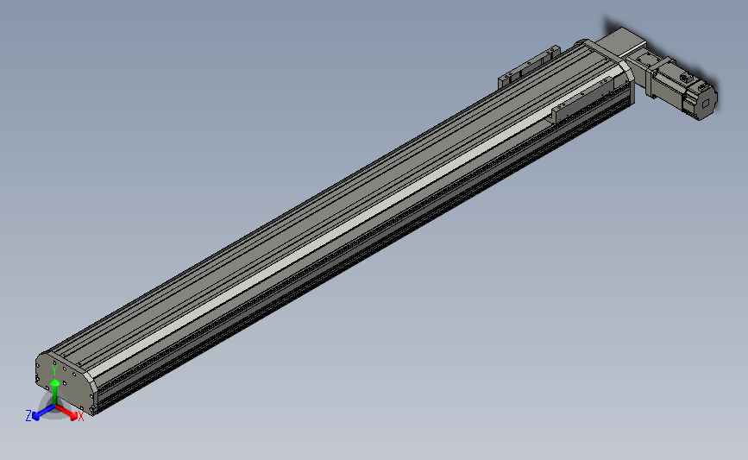Click the blue Z axis arrow of the triad
The image size is (748, 460).
(x=43, y=413)
